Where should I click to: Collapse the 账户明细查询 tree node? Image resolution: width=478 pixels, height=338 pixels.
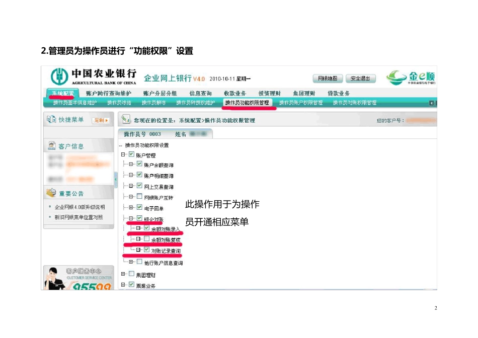(x=131, y=175)
